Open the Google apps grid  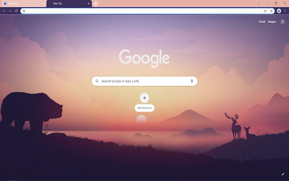tap(283, 22)
